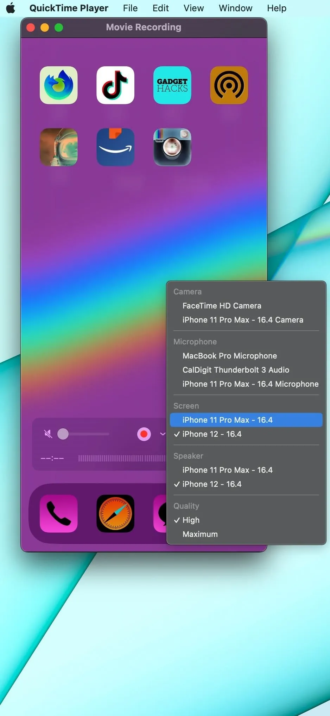
Task: Open the View menu
Action: point(193,8)
